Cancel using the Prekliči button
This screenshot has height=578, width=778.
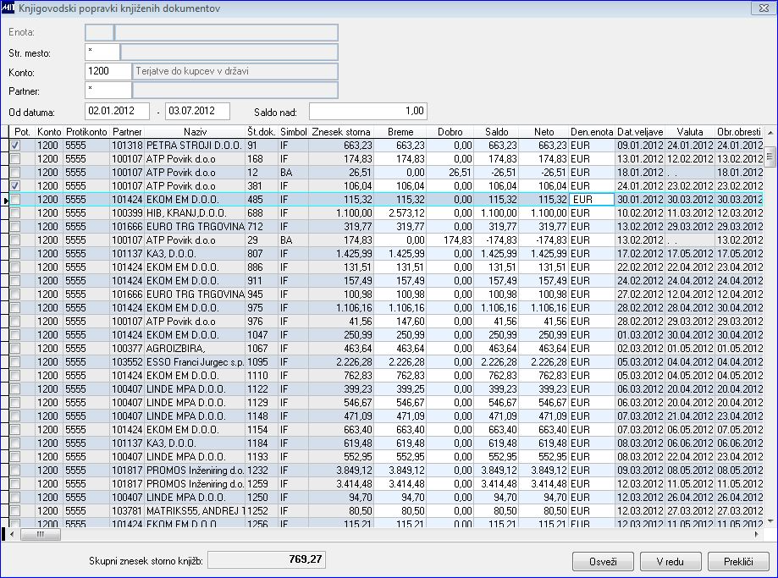point(737,561)
